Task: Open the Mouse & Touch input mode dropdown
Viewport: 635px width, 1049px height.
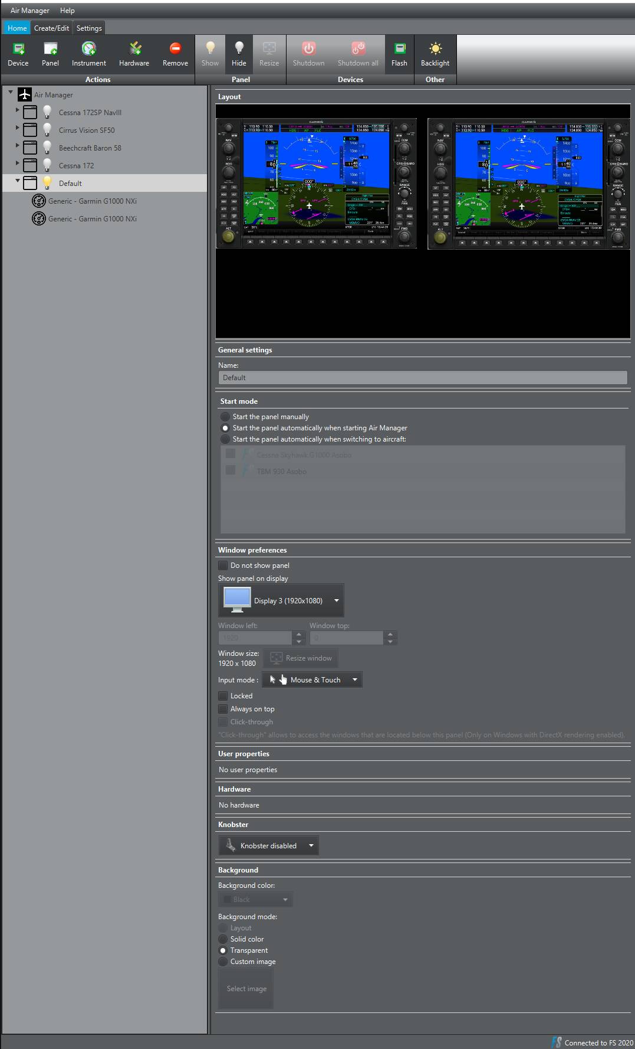Action: point(312,680)
